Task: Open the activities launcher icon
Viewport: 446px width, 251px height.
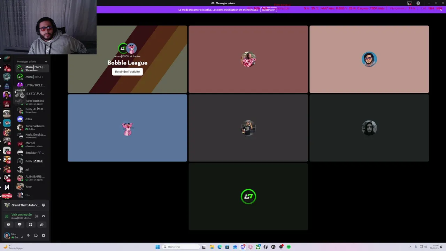Action: [x=31, y=225]
